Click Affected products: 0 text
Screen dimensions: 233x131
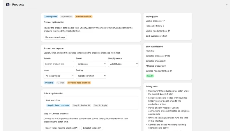pyautogui.click(x=156, y=66)
